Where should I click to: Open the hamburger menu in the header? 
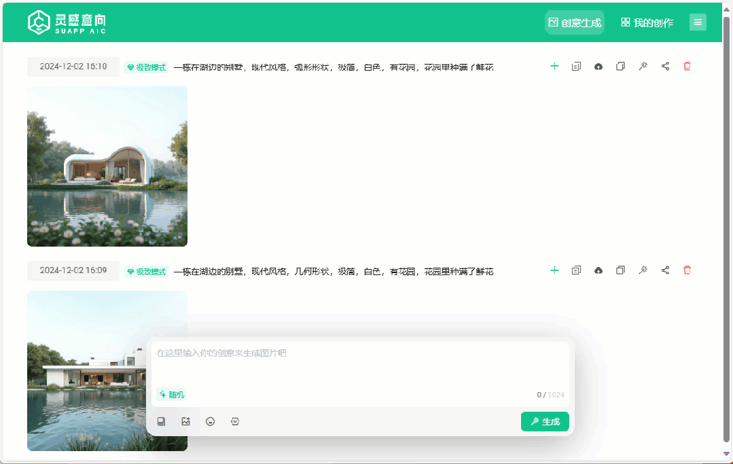[x=698, y=22]
